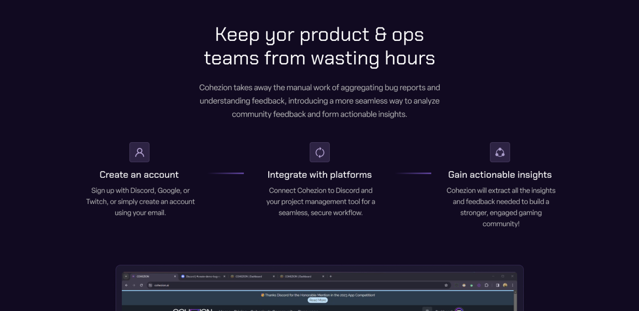Click the Cohezion takes away the manual work paragraph
This screenshot has width=639, height=311.
pyautogui.click(x=319, y=101)
